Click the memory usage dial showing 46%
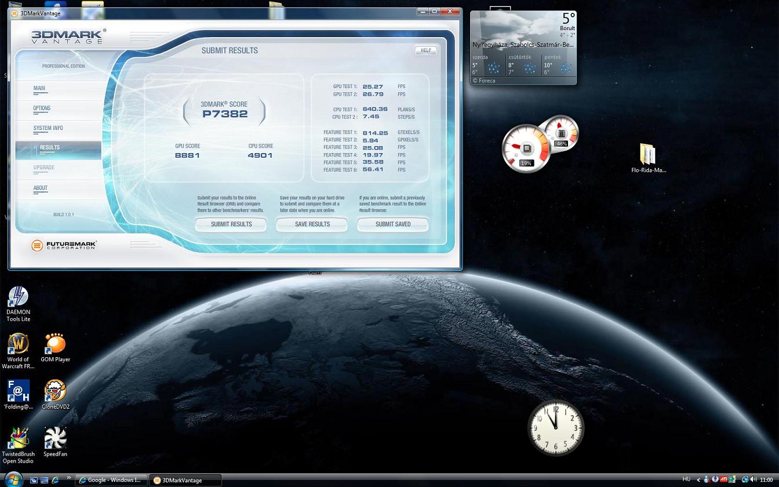The image size is (779, 487). tap(561, 133)
